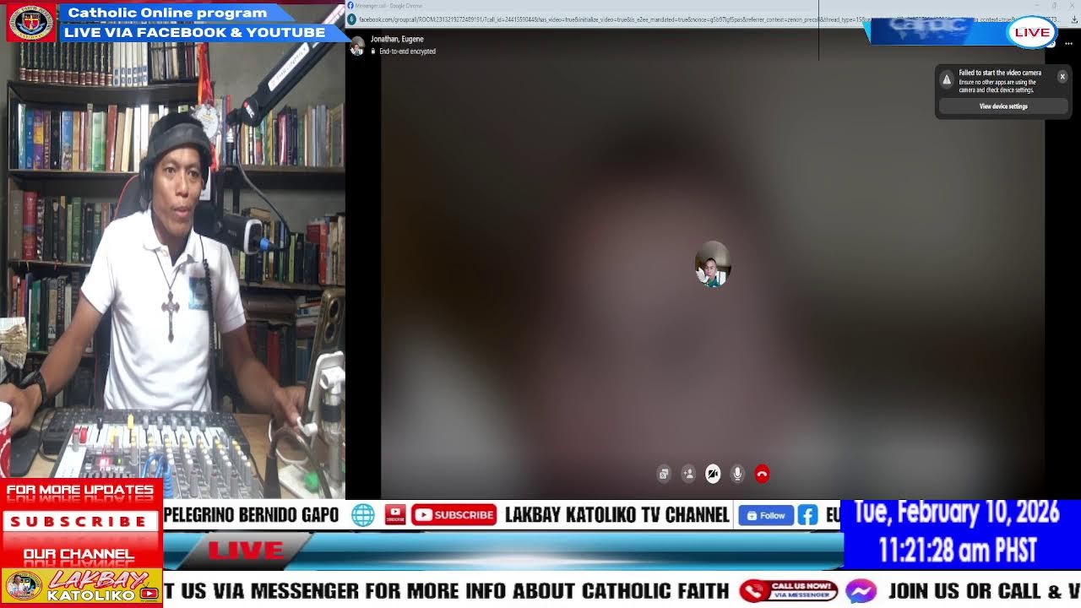The image size is (1081, 608).
Task: Click the Facebook favicon in the title bar
Action: coord(350,6)
